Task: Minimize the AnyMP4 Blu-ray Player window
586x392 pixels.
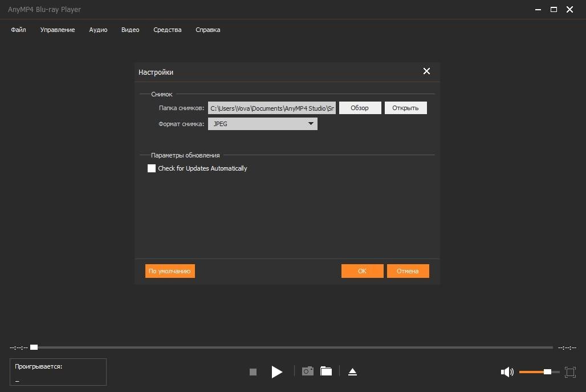Action: 538,10
